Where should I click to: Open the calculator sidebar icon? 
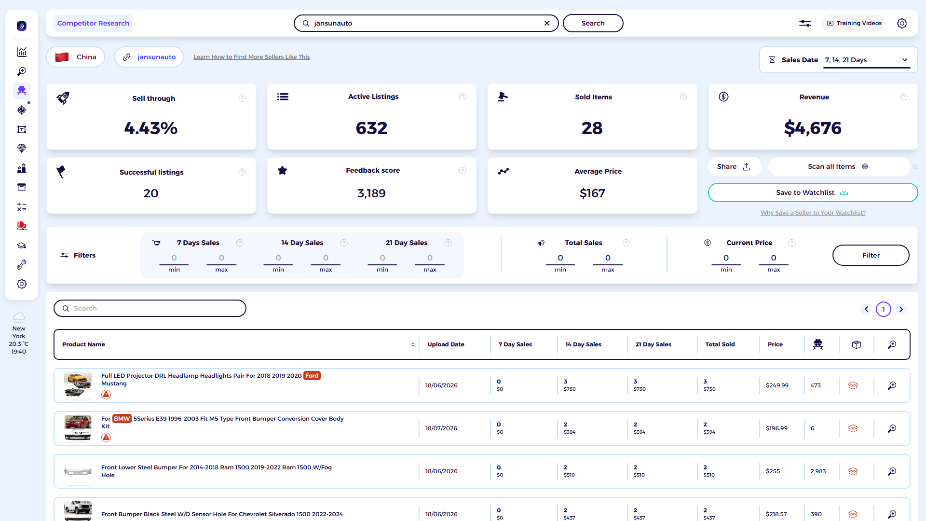coord(22,207)
